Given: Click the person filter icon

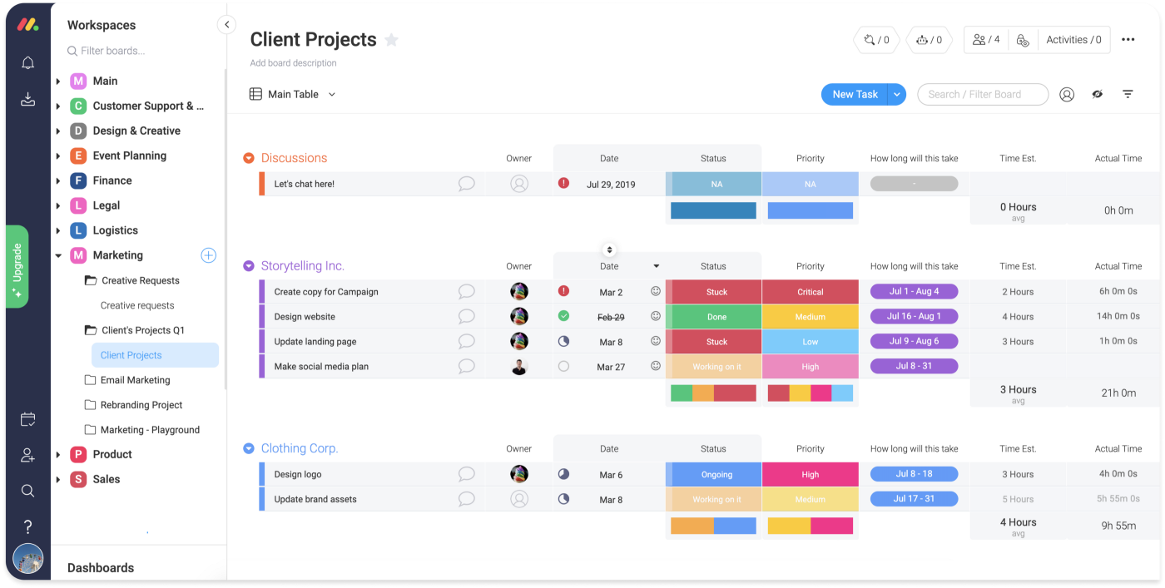Looking at the screenshot, I should point(1067,95).
